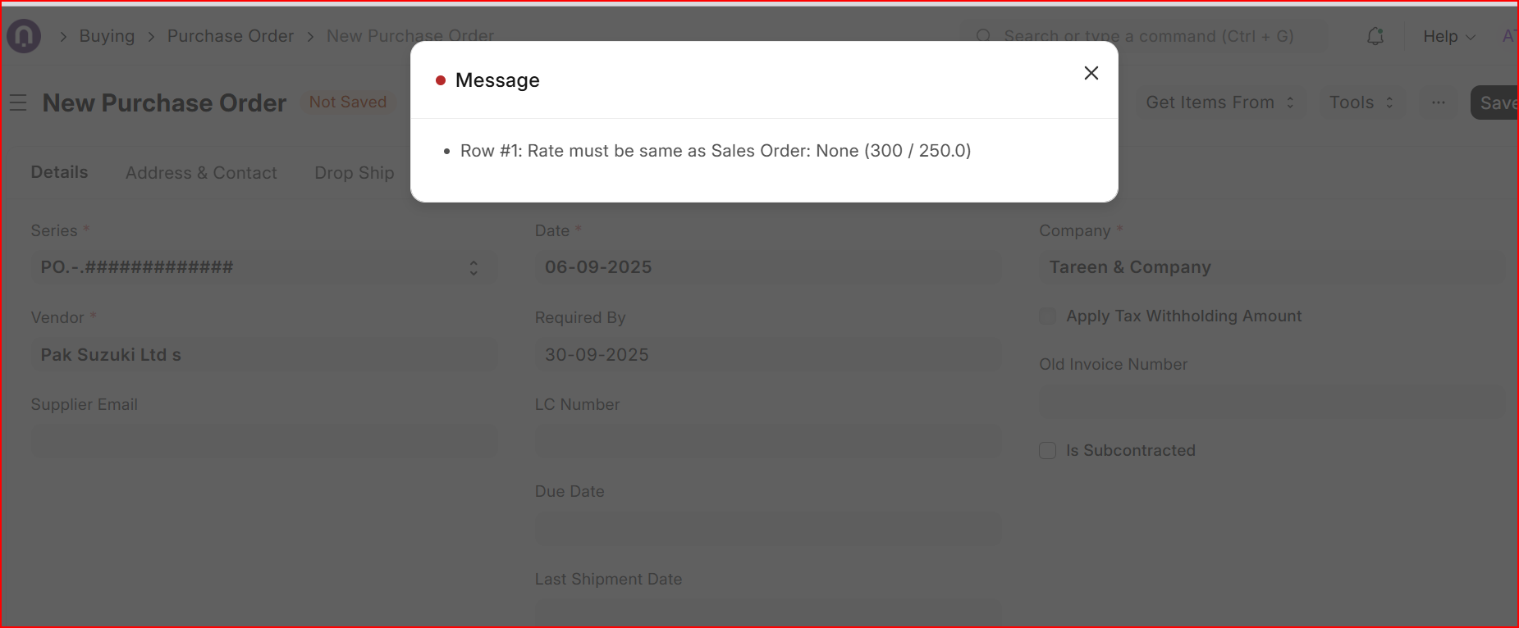
Task: Select the Details tab
Action: 59,172
